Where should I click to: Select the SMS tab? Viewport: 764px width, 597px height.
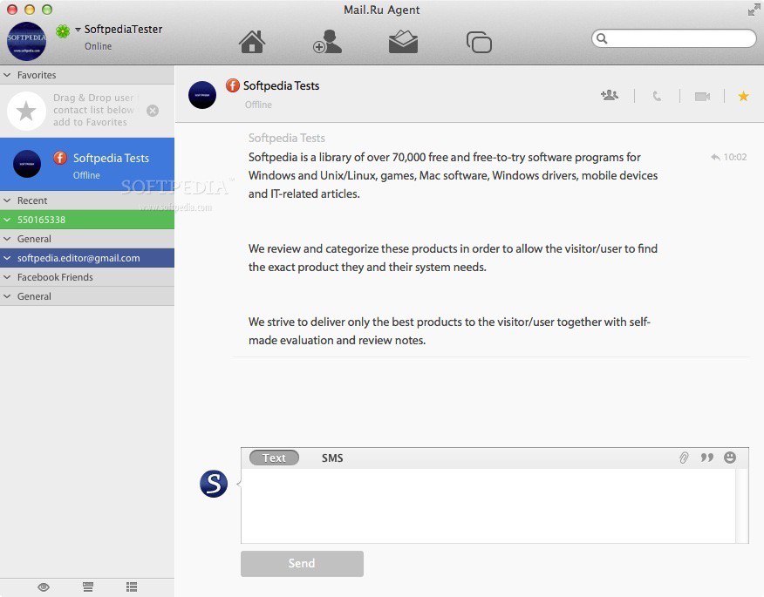point(332,458)
